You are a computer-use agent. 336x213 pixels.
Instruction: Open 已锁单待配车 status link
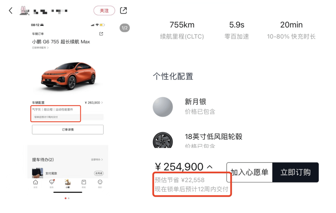coord(40,48)
